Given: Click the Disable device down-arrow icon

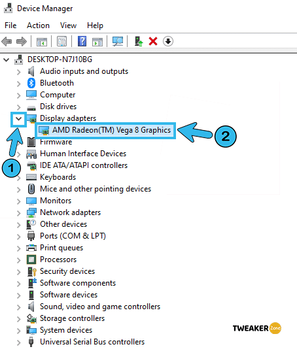Looking at the screenshot, I should [168, 41].
